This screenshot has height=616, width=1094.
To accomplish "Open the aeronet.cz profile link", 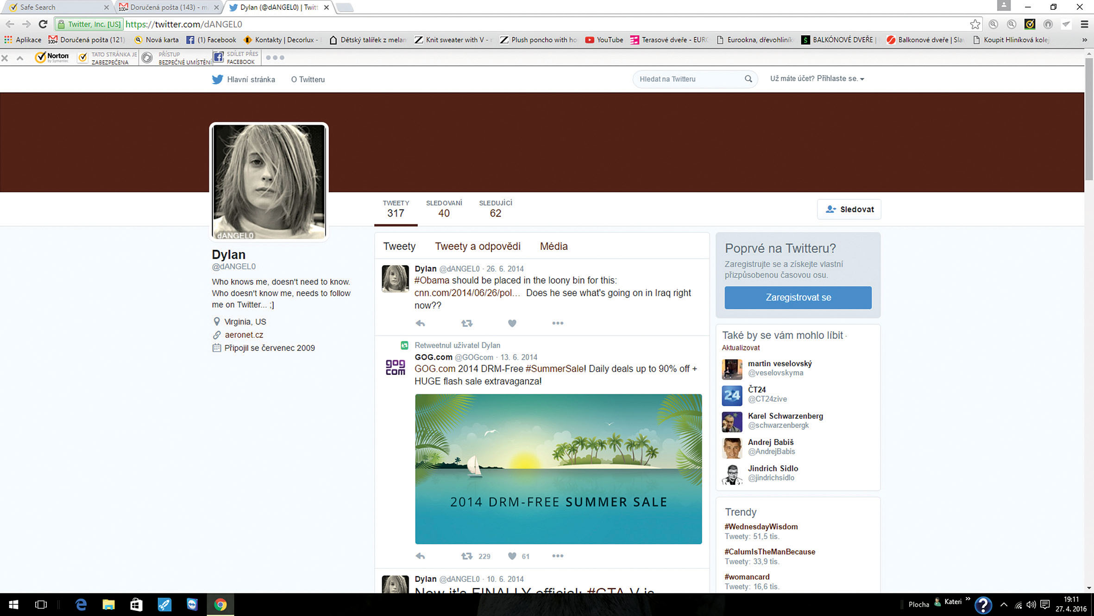I will click(244, 335).
